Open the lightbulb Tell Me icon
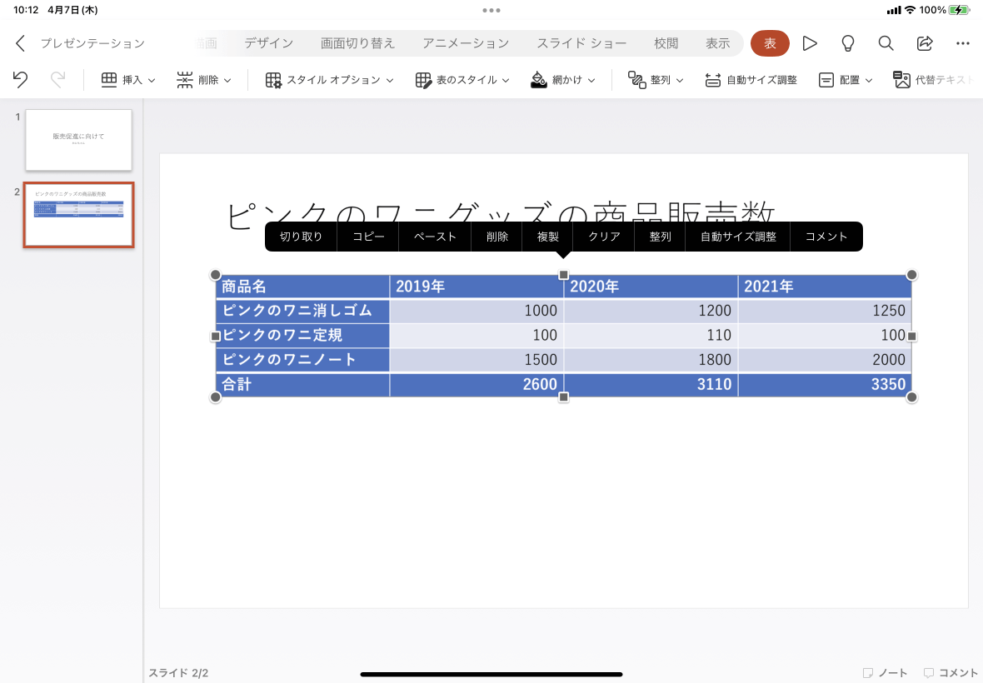Screen dimensions: 983x683 tap(847, 43)
